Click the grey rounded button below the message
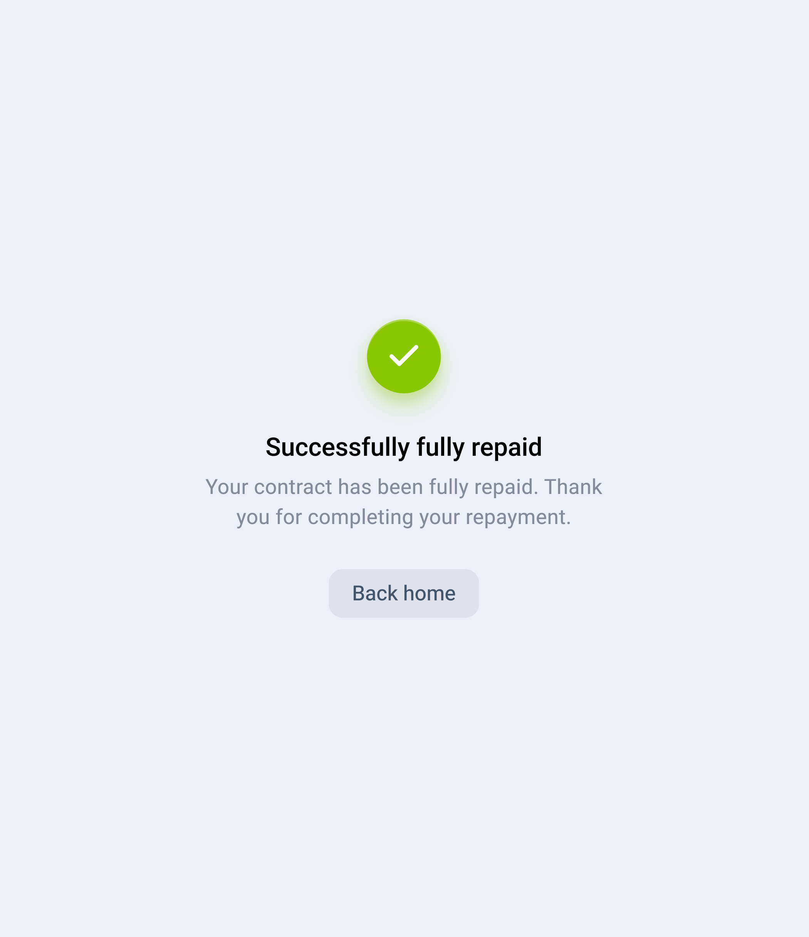Image resolution: width=809 pixels, height=937 pixels. point(404,593)
